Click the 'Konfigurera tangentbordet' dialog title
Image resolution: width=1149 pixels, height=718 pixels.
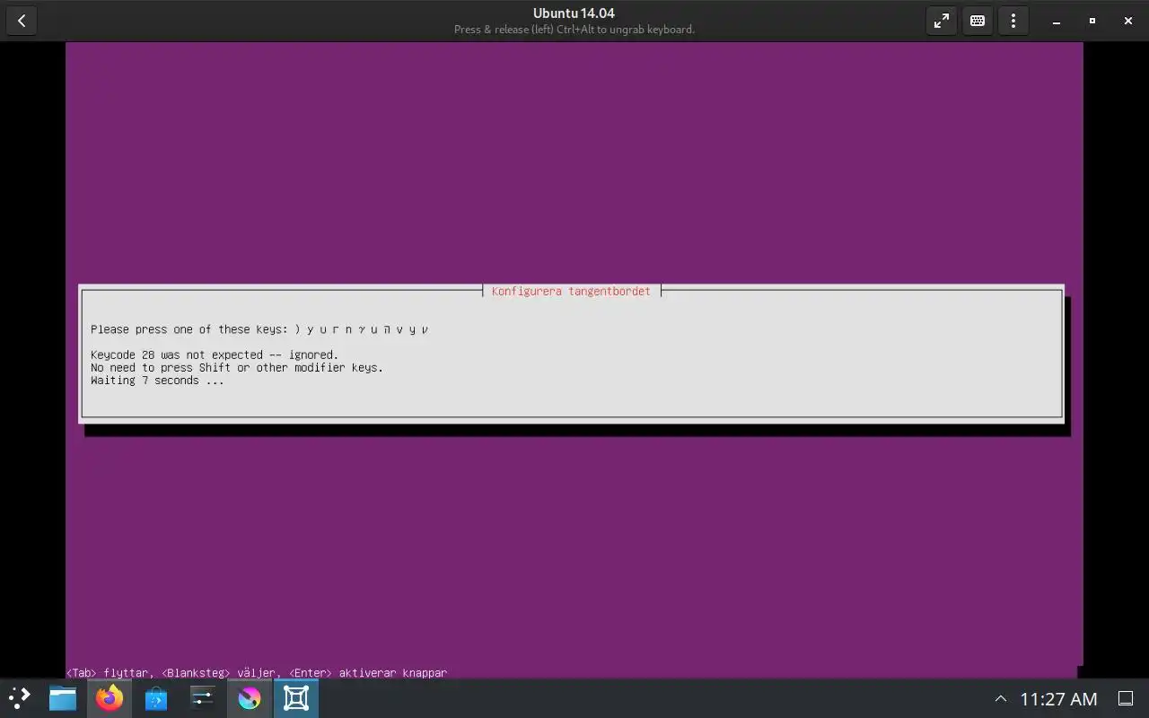(x=571, y=291)
